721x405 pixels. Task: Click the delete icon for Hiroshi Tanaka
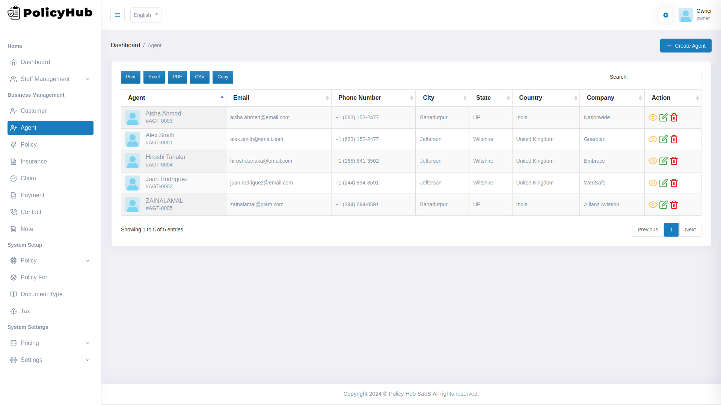coord(674,161)
